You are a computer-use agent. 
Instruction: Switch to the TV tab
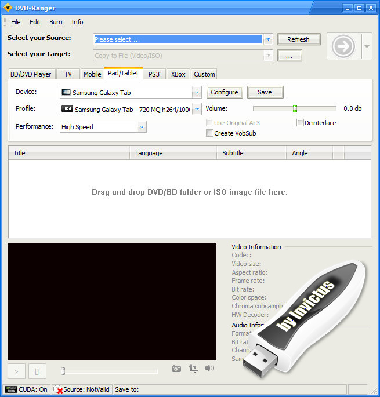click(x=68, y=74)
